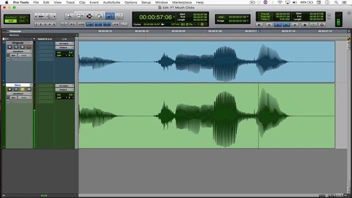Adjust New track pan field
Image resolution: width=352 pixels, height=198 pixels.
(64, 98)
